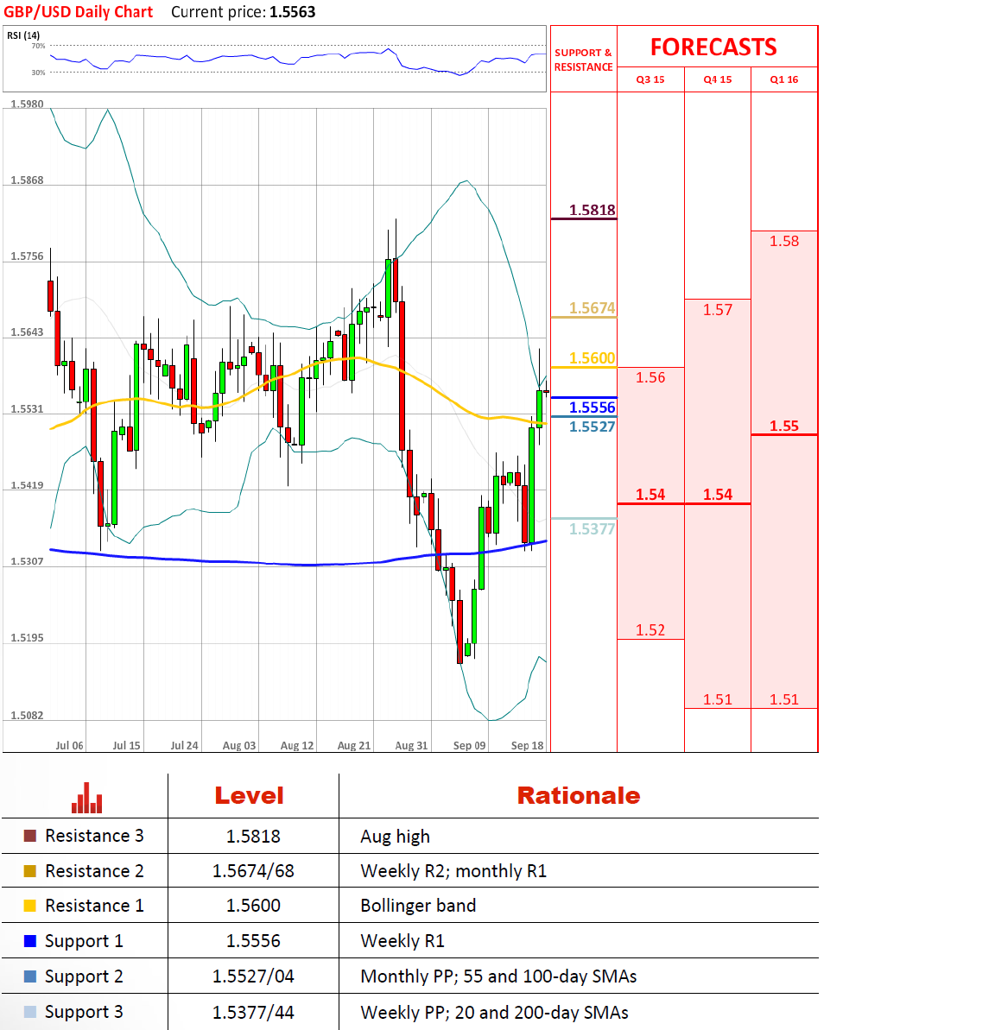
Task: Click the 'Level' table header
Action: [249, 795]
